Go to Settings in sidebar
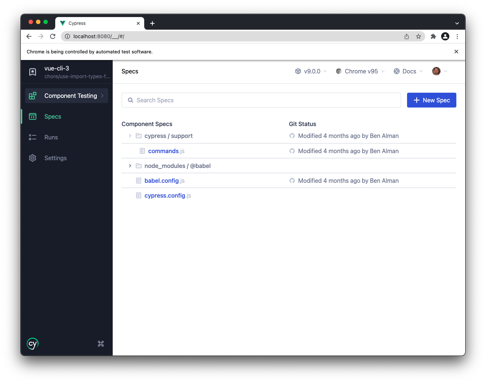Screen dimensions: 486x383 (x=67, y=158)
